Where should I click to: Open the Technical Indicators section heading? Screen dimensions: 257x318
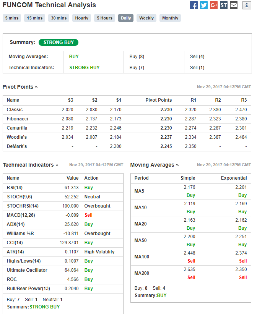(x=31, y=165)
